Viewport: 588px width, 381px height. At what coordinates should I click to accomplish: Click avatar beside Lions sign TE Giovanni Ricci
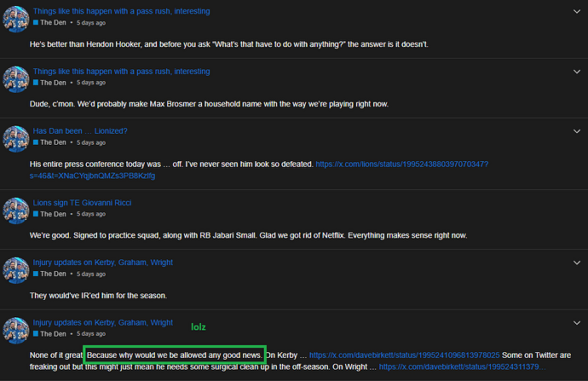point(16,210)
